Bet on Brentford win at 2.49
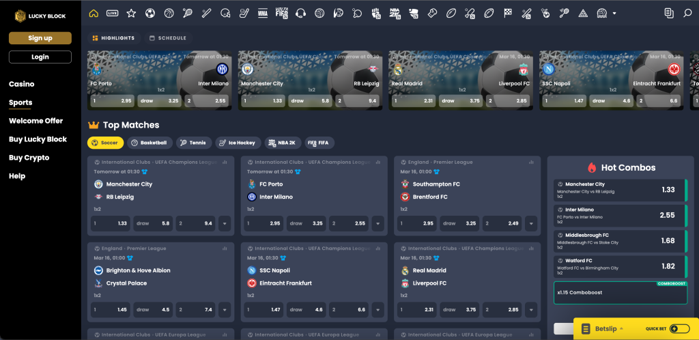Screen dimensions: 699x340 502,224
